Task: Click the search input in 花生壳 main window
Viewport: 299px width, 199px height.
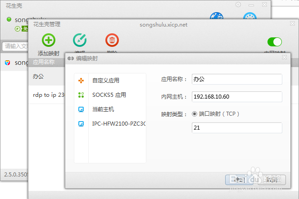Action: point(16,46)
